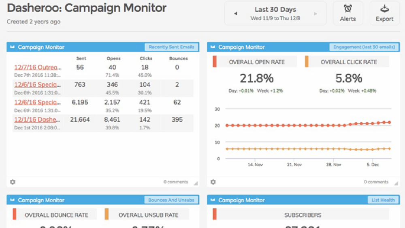
Task: Click the Bounces And Unsubs label
Action: click(171, 200)
